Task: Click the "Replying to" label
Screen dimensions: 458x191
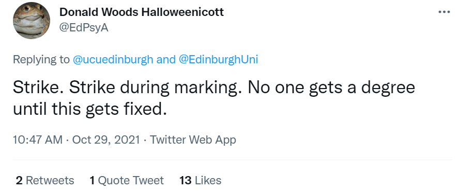Action: (x=41, y=60)
